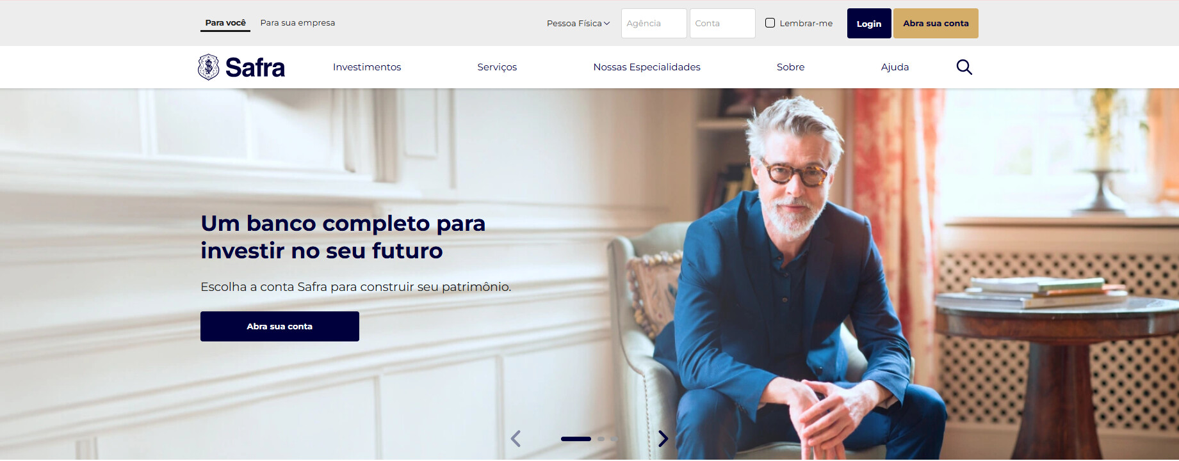Screen dimensions: 1179x461
Task: Switch to Para sua empresa tab
Action: pos(298,22)
